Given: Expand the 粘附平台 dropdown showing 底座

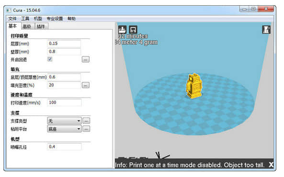Looking at the screenshot, I should [x=64, y=129].
